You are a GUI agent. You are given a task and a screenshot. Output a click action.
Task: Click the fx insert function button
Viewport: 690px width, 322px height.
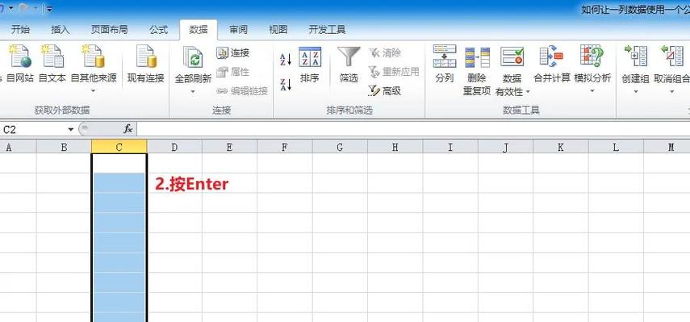pos(128,129)
